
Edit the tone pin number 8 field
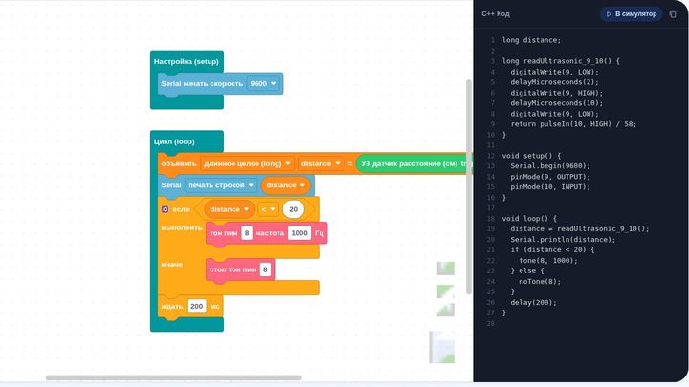click(x=247, y=233)
